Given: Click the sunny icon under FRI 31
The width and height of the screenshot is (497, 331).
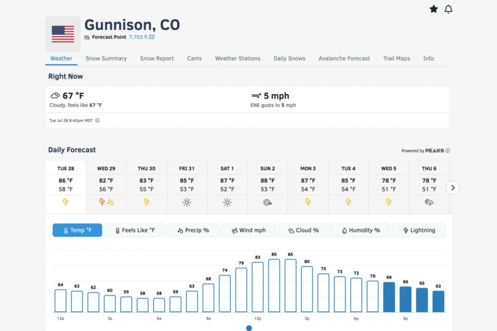Looking at the screenshot, I should pyautogui.click(x=187, y=202).
